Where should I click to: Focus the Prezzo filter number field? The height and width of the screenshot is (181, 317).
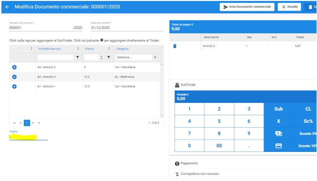pyautogui.click(x=91, y=58)
